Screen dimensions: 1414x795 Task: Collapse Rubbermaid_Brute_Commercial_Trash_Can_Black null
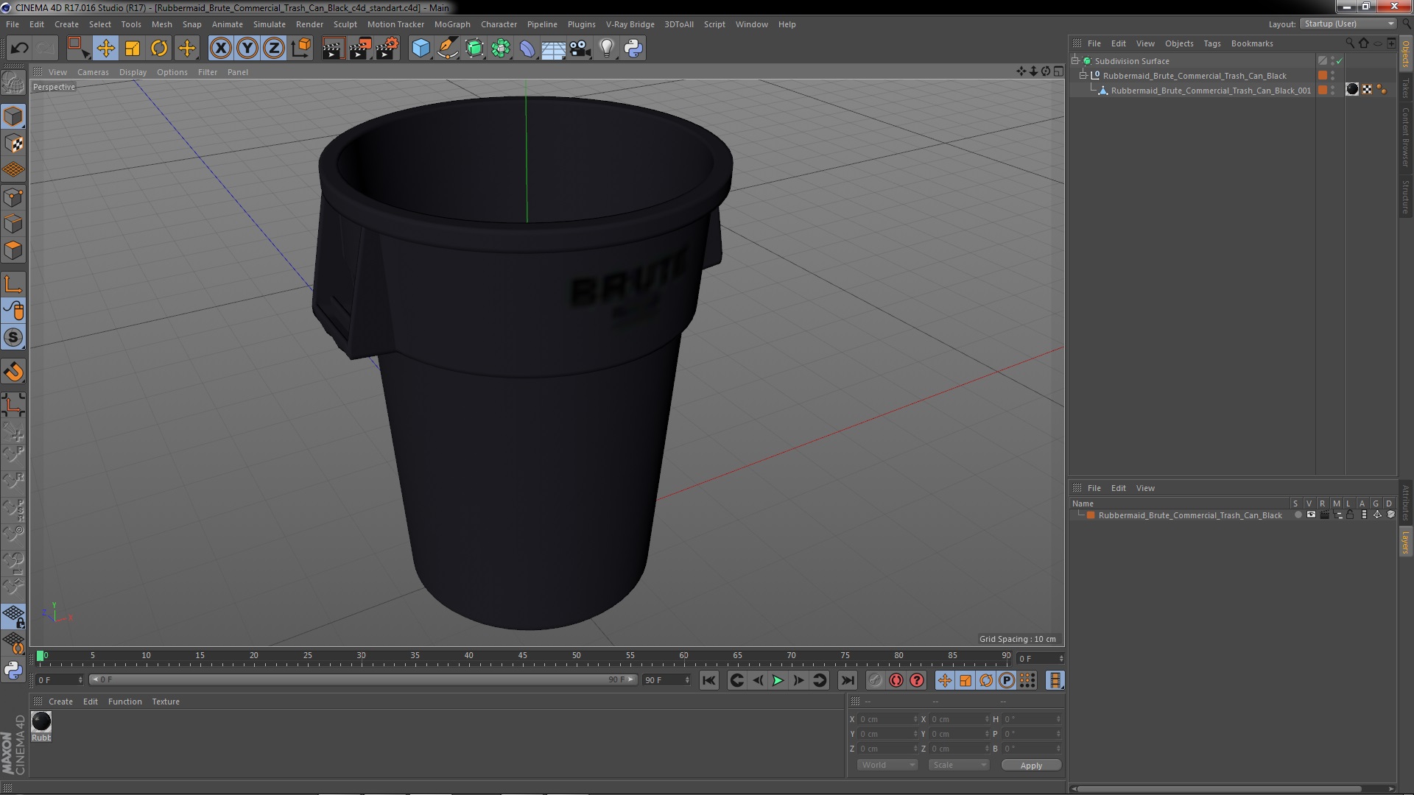point(1083,76)
